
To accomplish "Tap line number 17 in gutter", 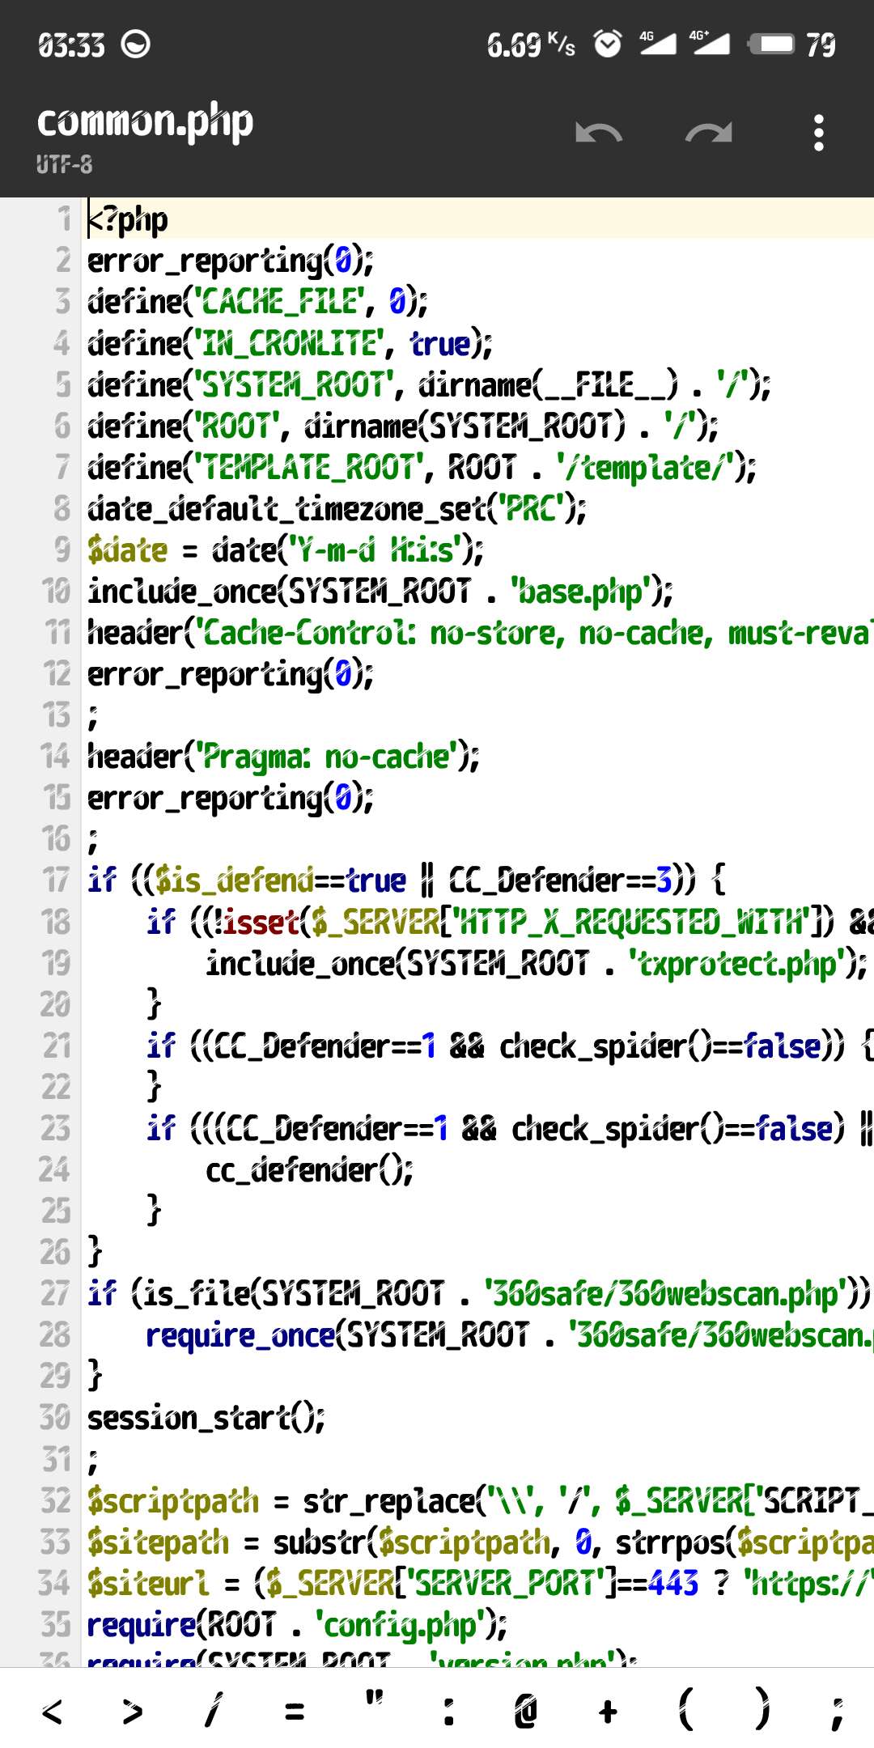I will (x=56, y=880).
